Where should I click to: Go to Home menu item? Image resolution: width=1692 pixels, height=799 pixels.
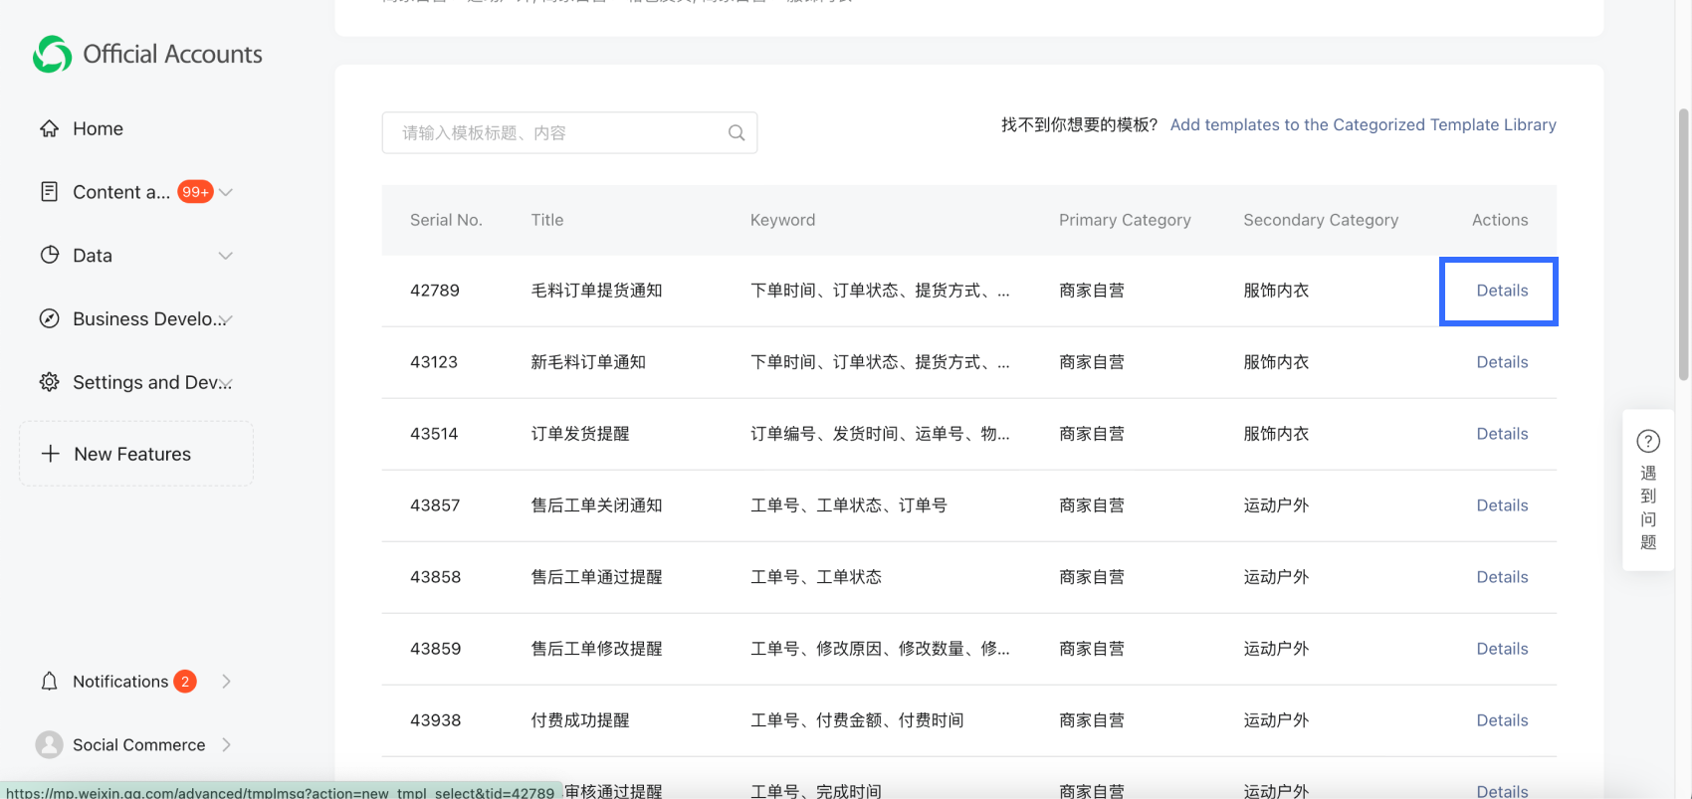[98, 128]
